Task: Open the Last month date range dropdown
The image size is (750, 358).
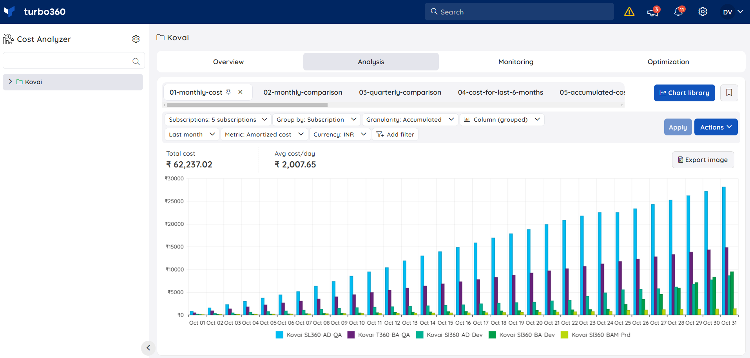Action: pyautogui.click(x=192, y=134)
